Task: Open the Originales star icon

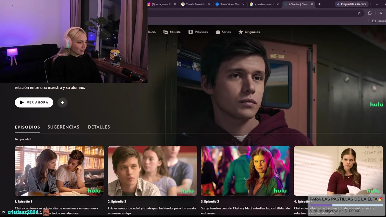Action: [241, 32]
